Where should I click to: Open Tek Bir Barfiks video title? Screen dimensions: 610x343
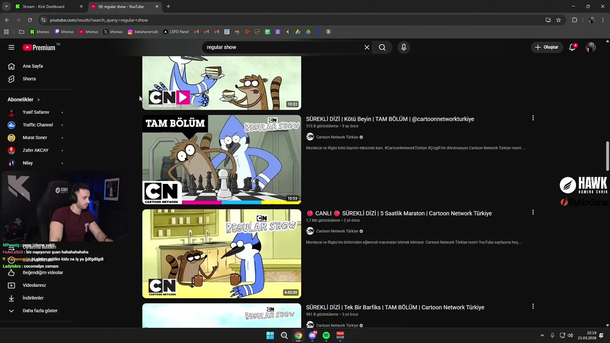point(395,307)
